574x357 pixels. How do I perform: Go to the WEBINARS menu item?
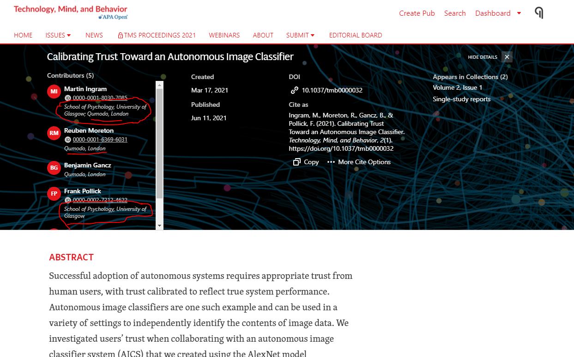point(224,35)
